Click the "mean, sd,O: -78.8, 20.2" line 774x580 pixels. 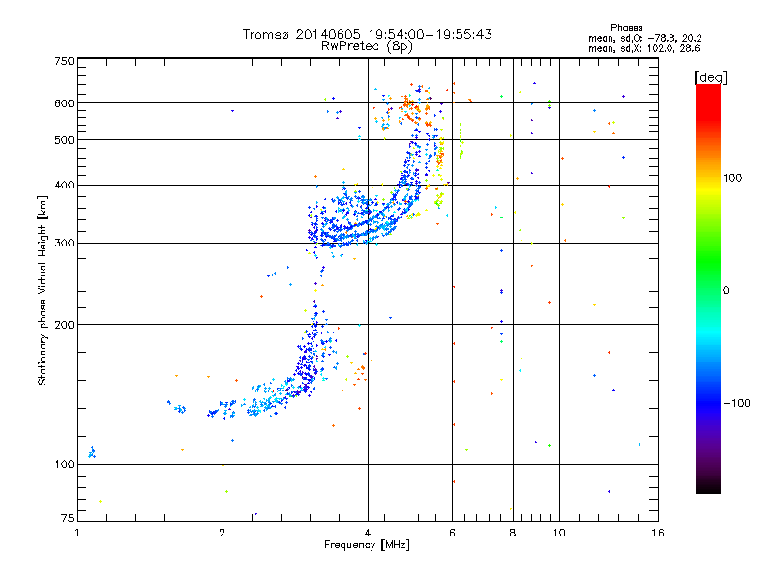[644, 38]
